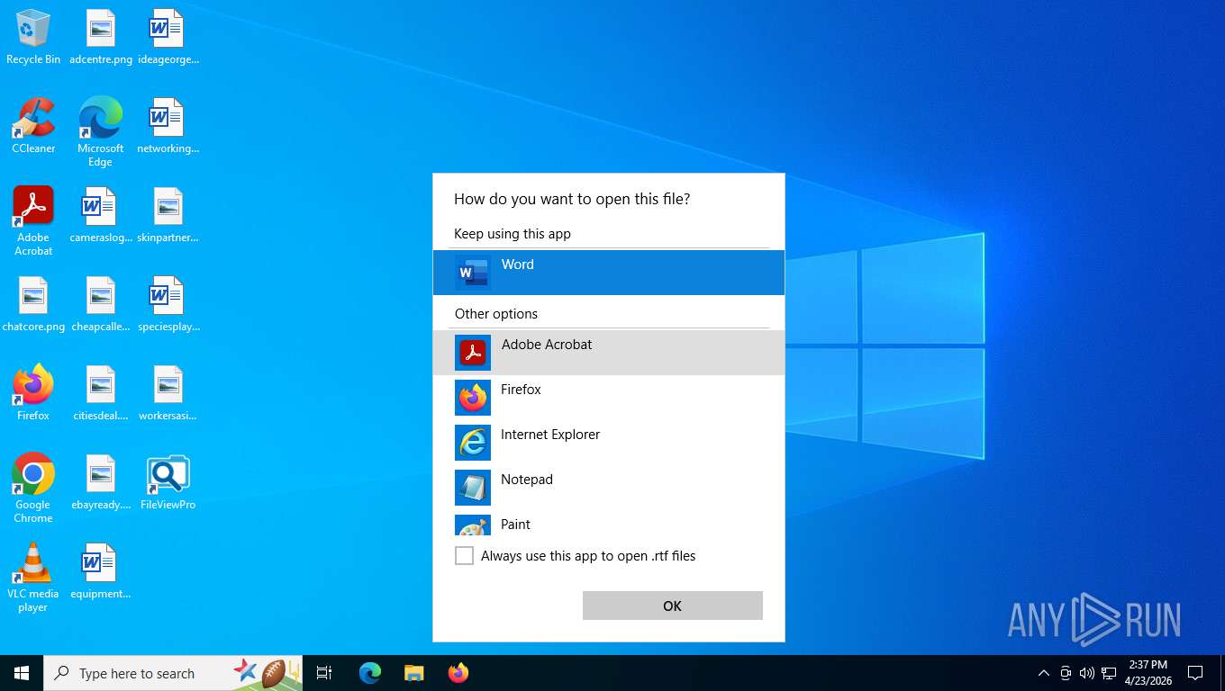Select the skinpartner file icon

pos(168,215)
